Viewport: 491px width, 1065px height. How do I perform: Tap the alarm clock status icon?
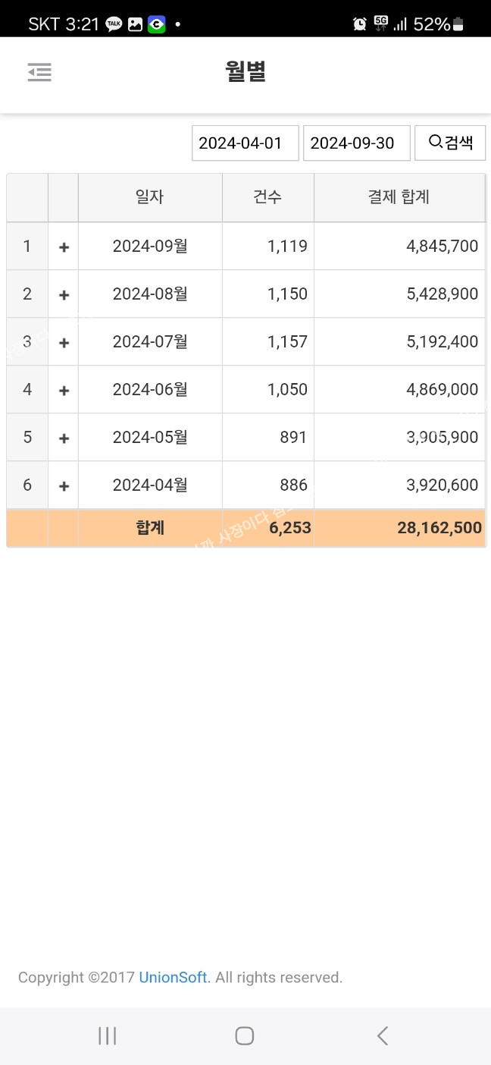coord(360,24)
